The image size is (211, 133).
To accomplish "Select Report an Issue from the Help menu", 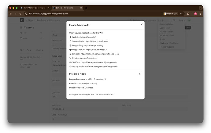I will point(167,35).
